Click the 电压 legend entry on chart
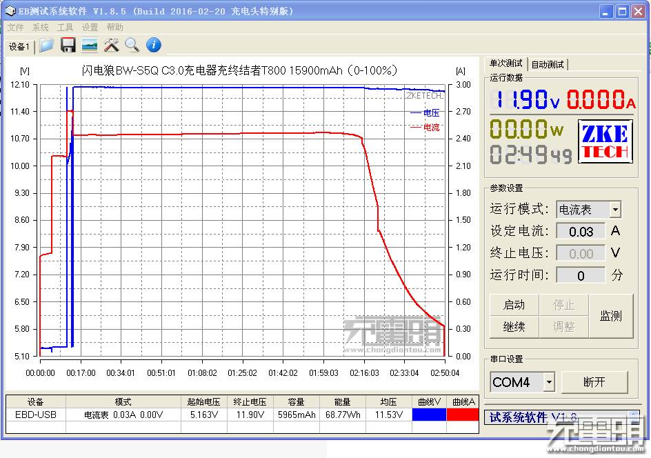Viewport: 651px width, 458px height. [425, 113]
